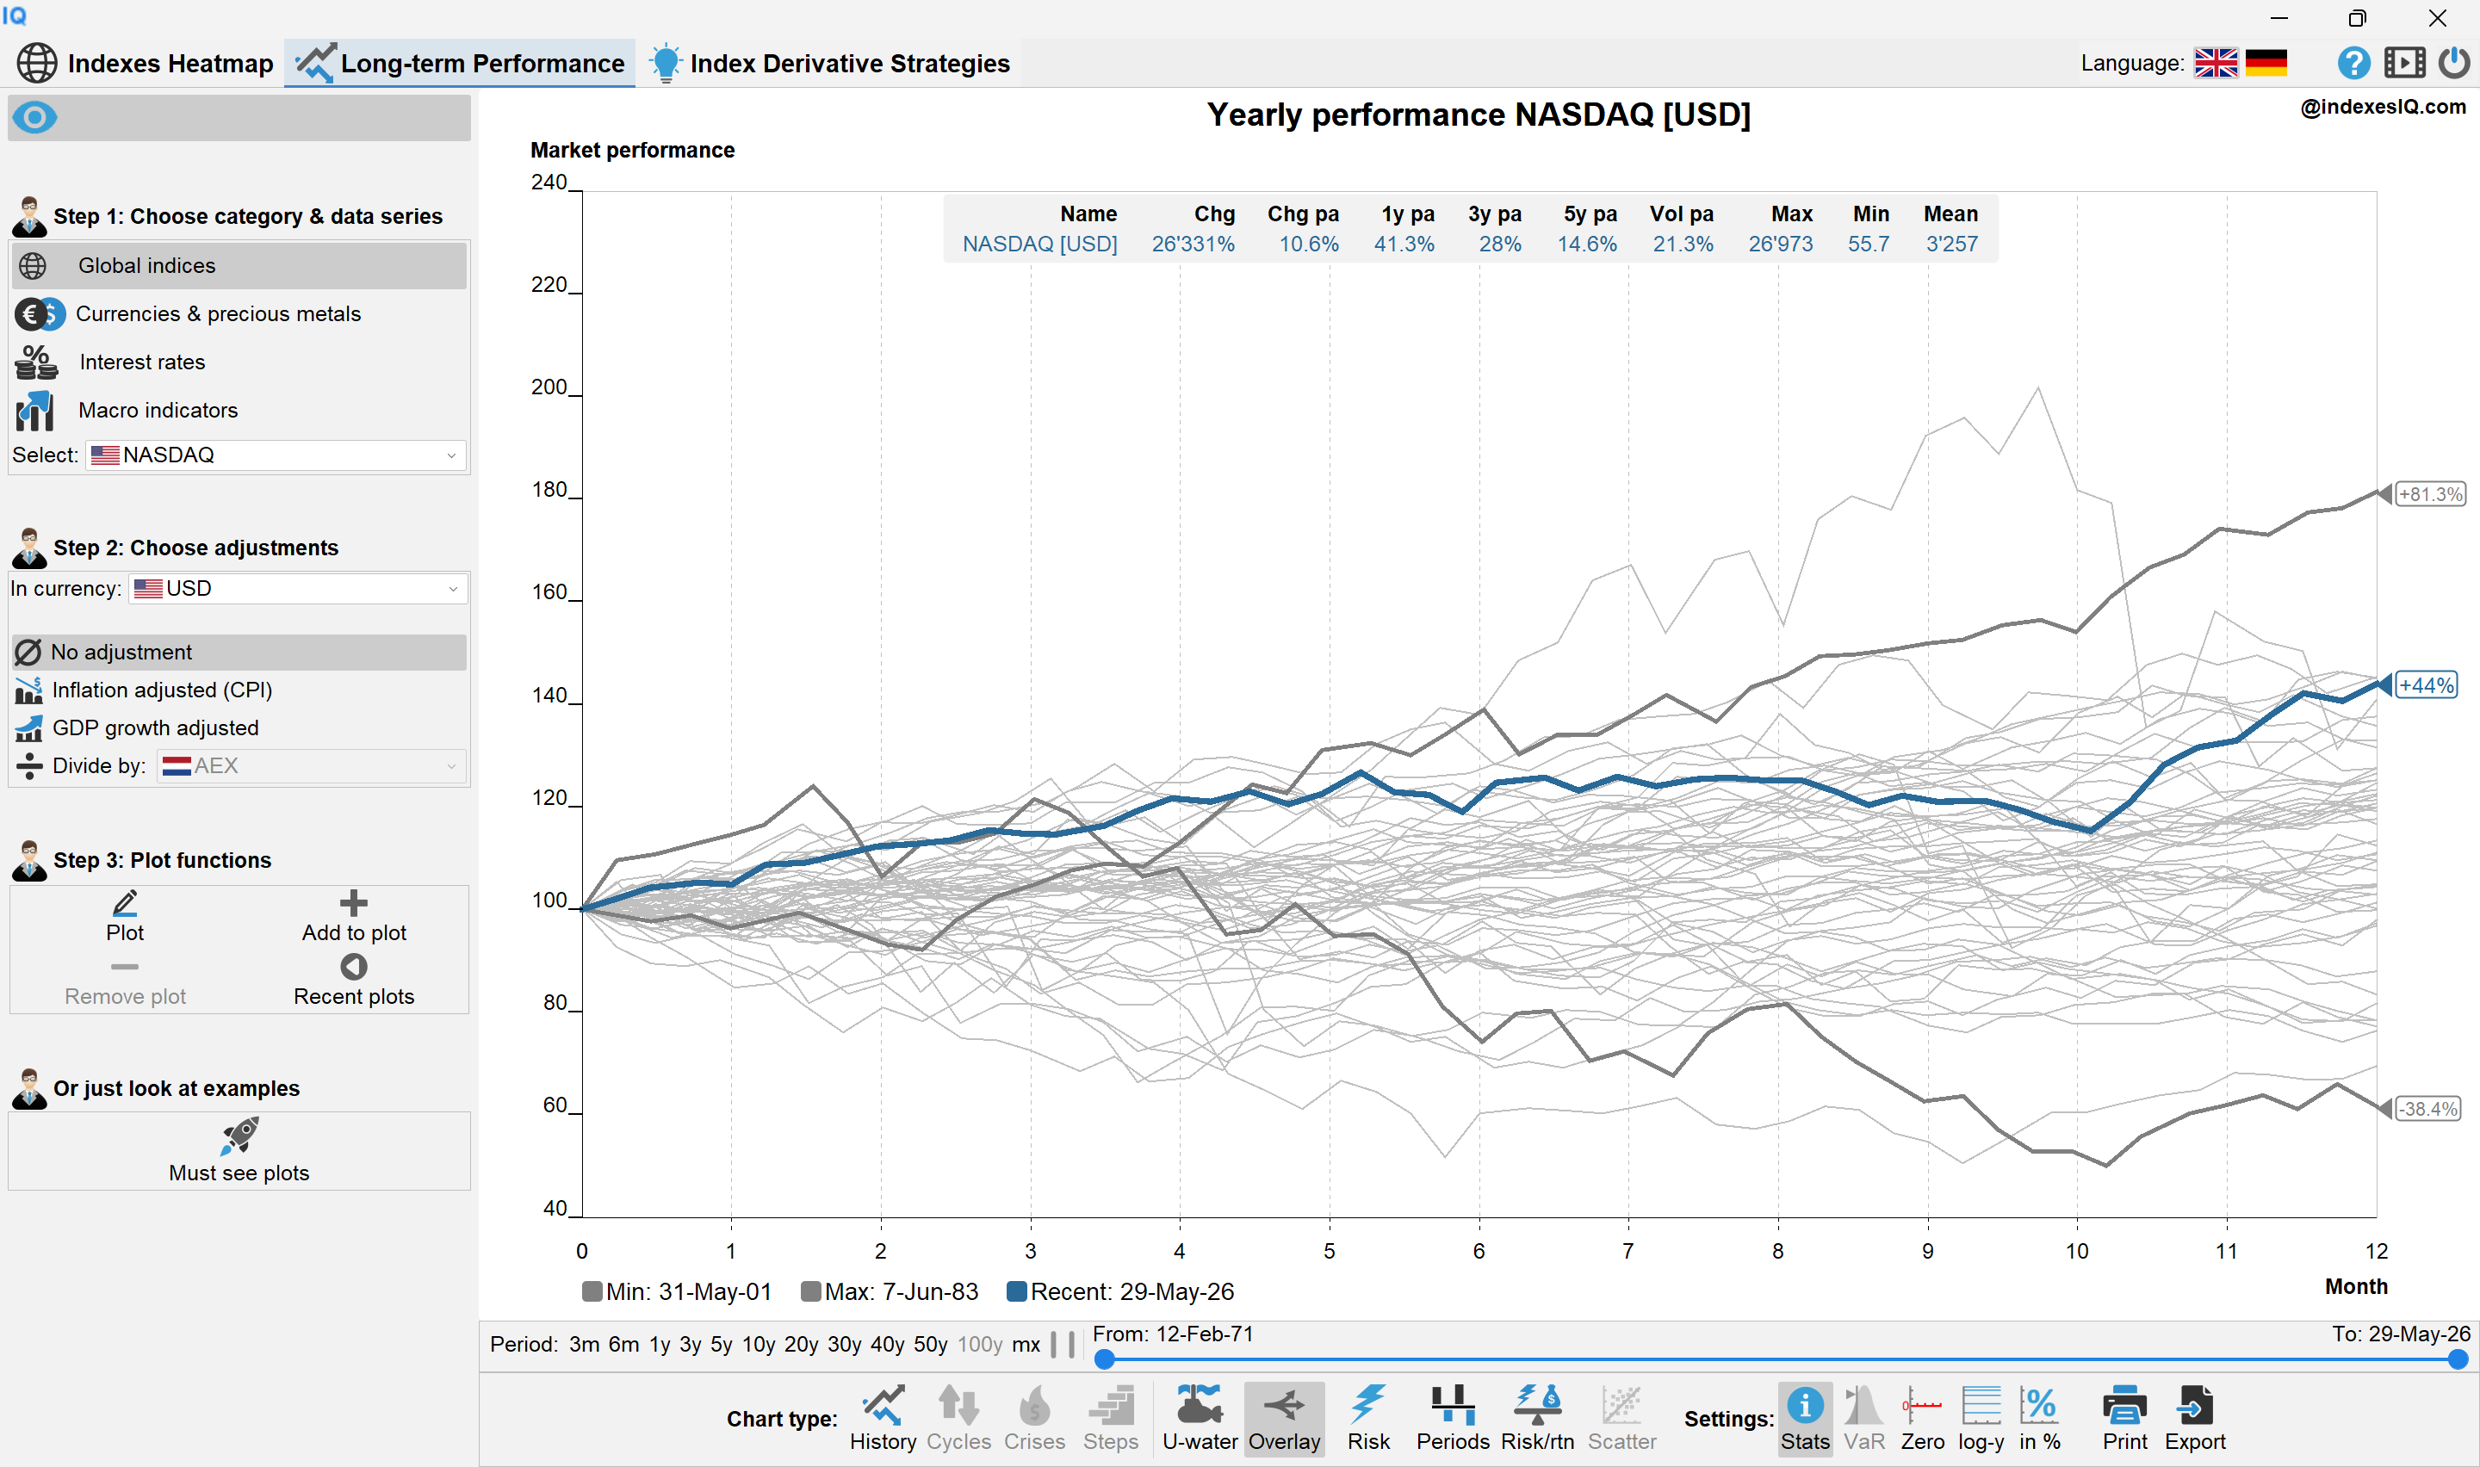Click the Plot button
This screenshot has height=1467, width=2480.
pos(125,916)
